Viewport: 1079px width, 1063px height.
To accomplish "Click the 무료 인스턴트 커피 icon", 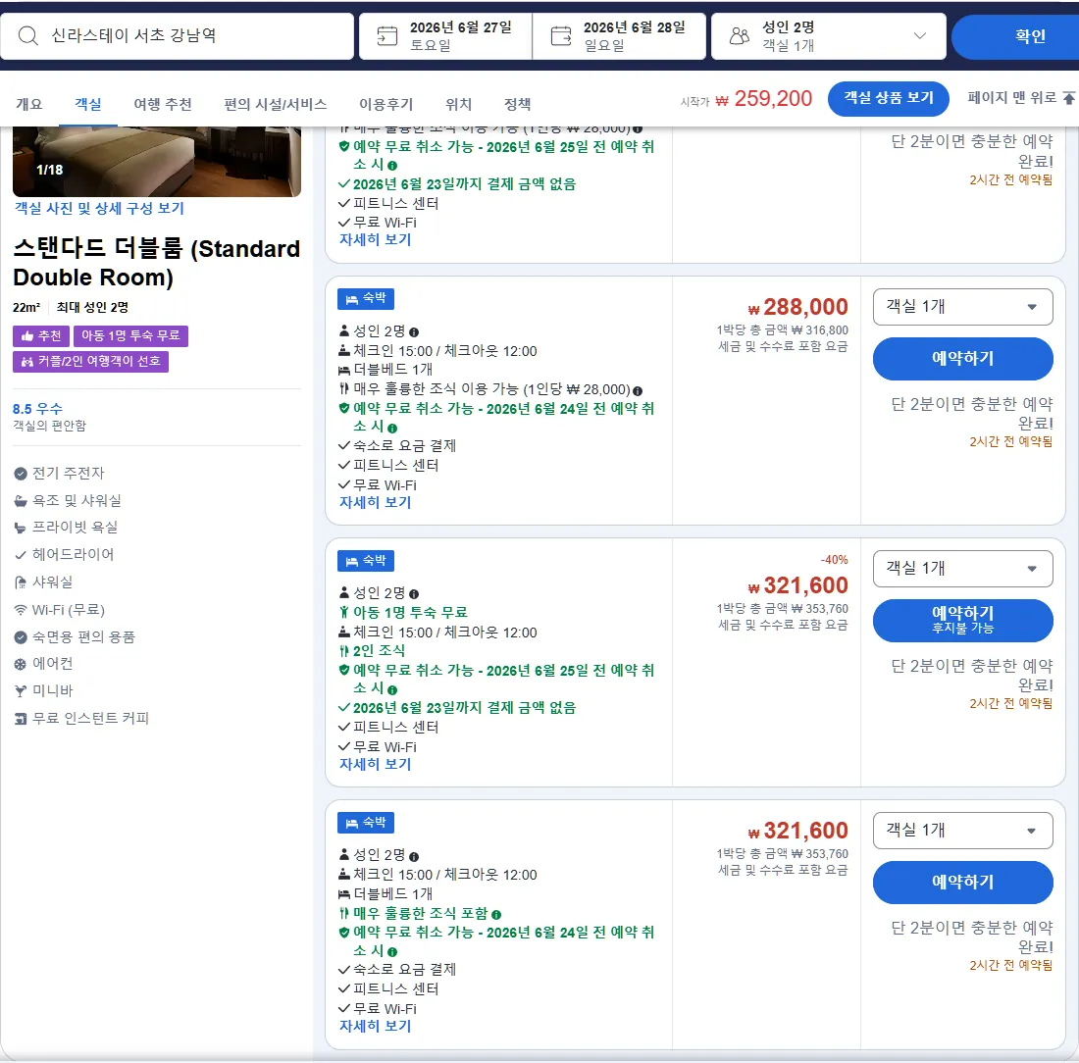I will (x=21, y=719).
